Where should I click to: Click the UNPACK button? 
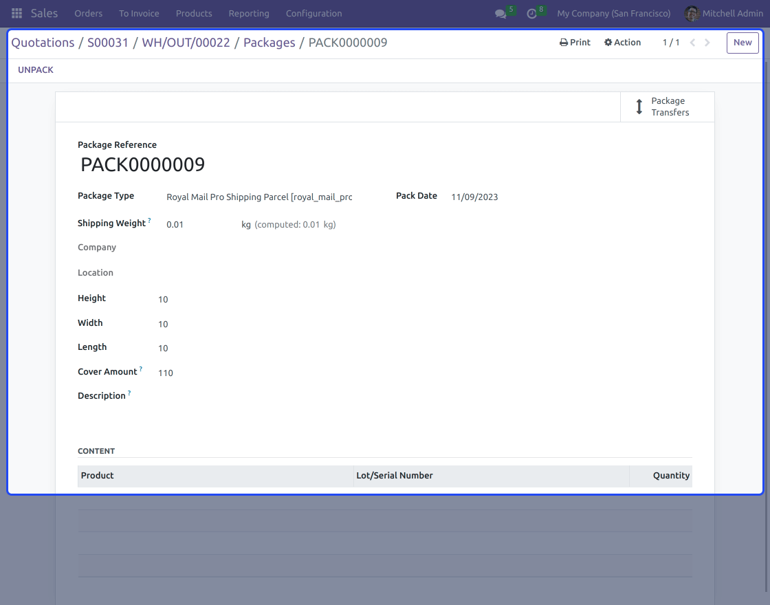tap(35, 69)
